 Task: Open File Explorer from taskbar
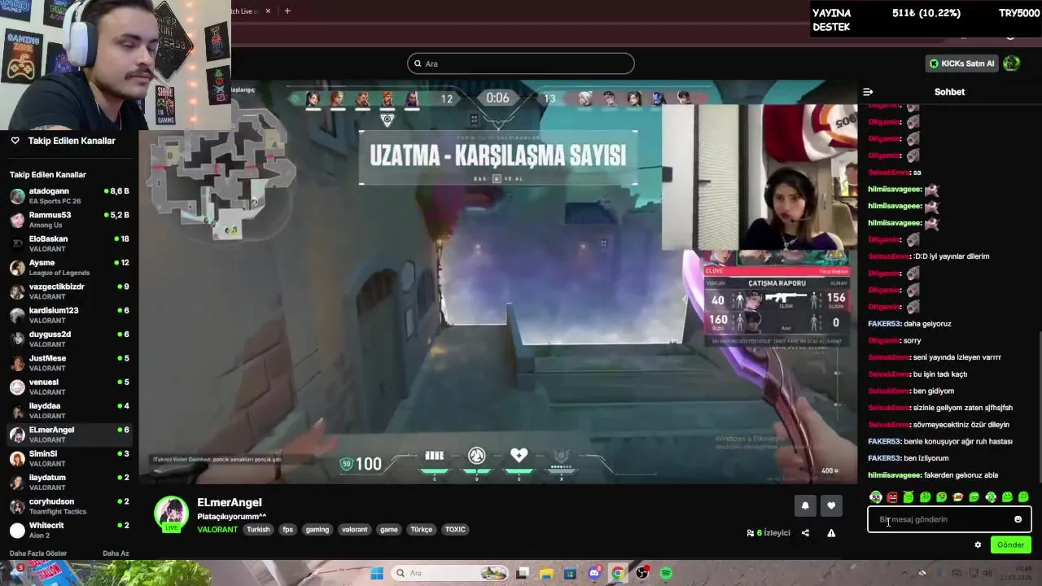(x=546, y=573)
